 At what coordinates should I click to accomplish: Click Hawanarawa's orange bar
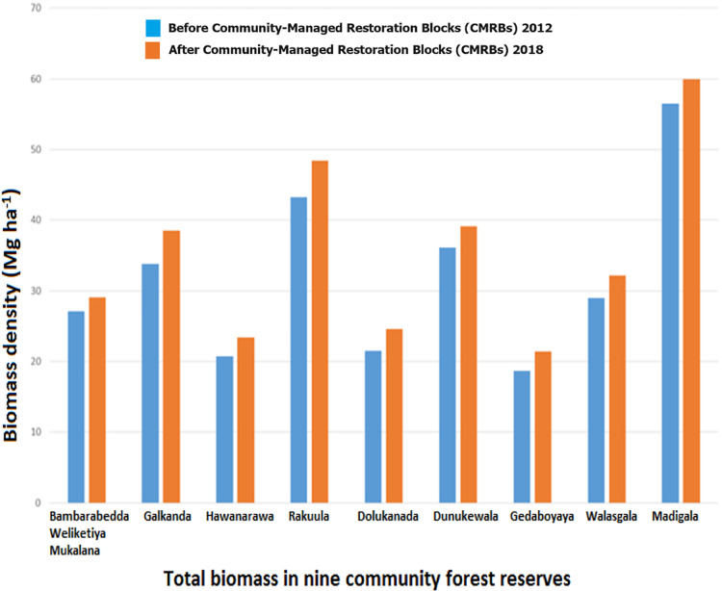[245, 421]
